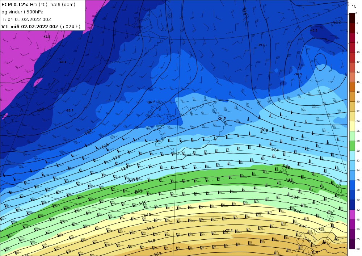Image resolution: width=362 pixels, height=256 pixels.
Task: Click the small ellipse contour near -36.9
Action: 320,62
